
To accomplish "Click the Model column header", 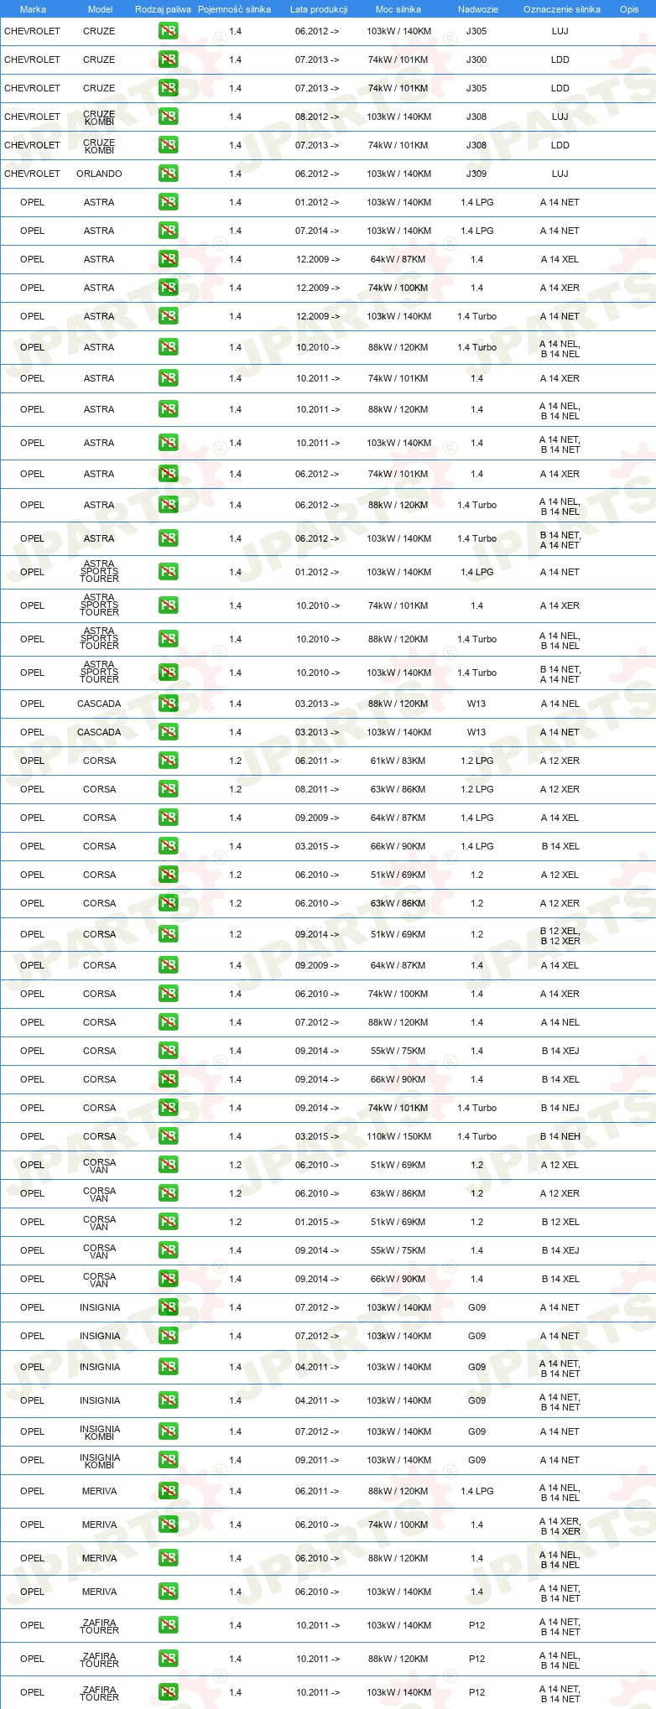I will 100,9.
